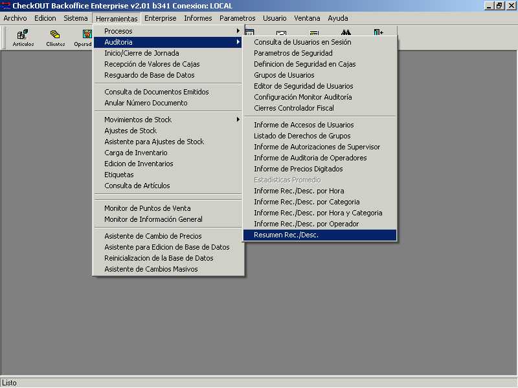Select the highlighted Resumen Rec./Desc. item
518x388 pixels.
[x=320, y=235]
